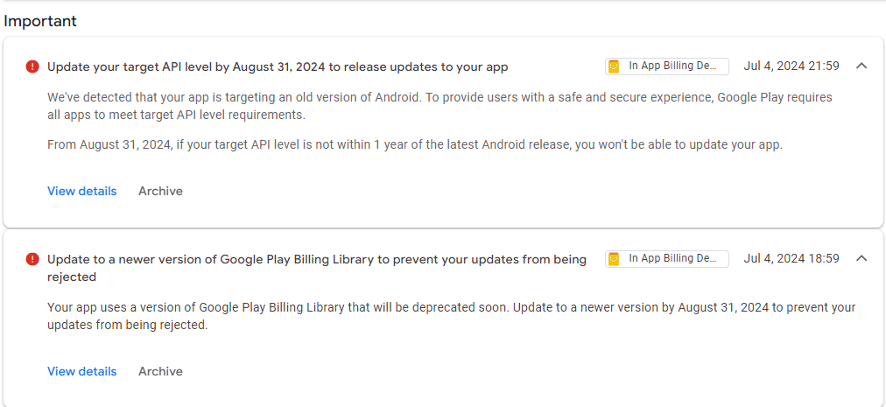Viewport: 886px width, 407px height.
Task: Click the Important section heading
Action: pos(40,20)
